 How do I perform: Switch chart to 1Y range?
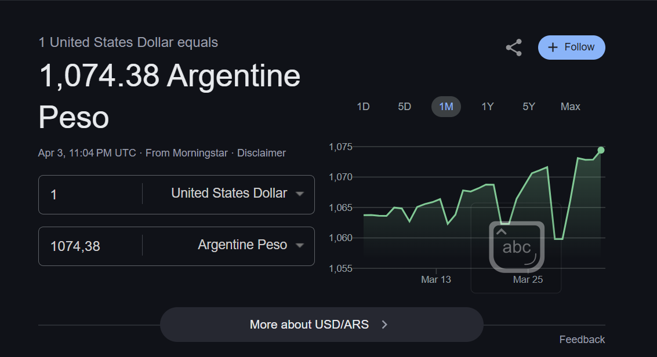click(x=488, y=107)
